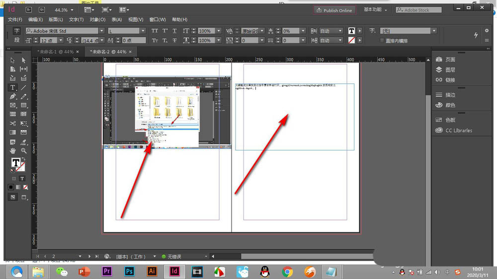Select the Rectangle tool
The image size is (497, 279).
pyautogui.click(x=23, y=105)
